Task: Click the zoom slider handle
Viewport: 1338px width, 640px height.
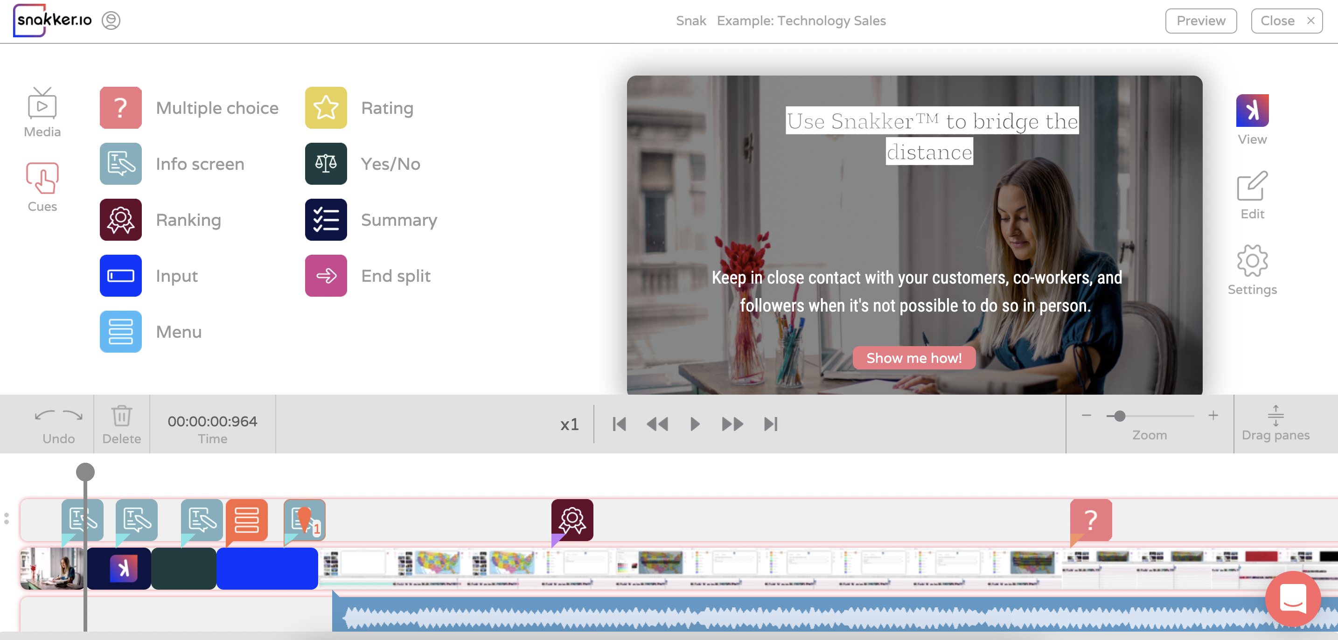Action: tap(1120, 416)
